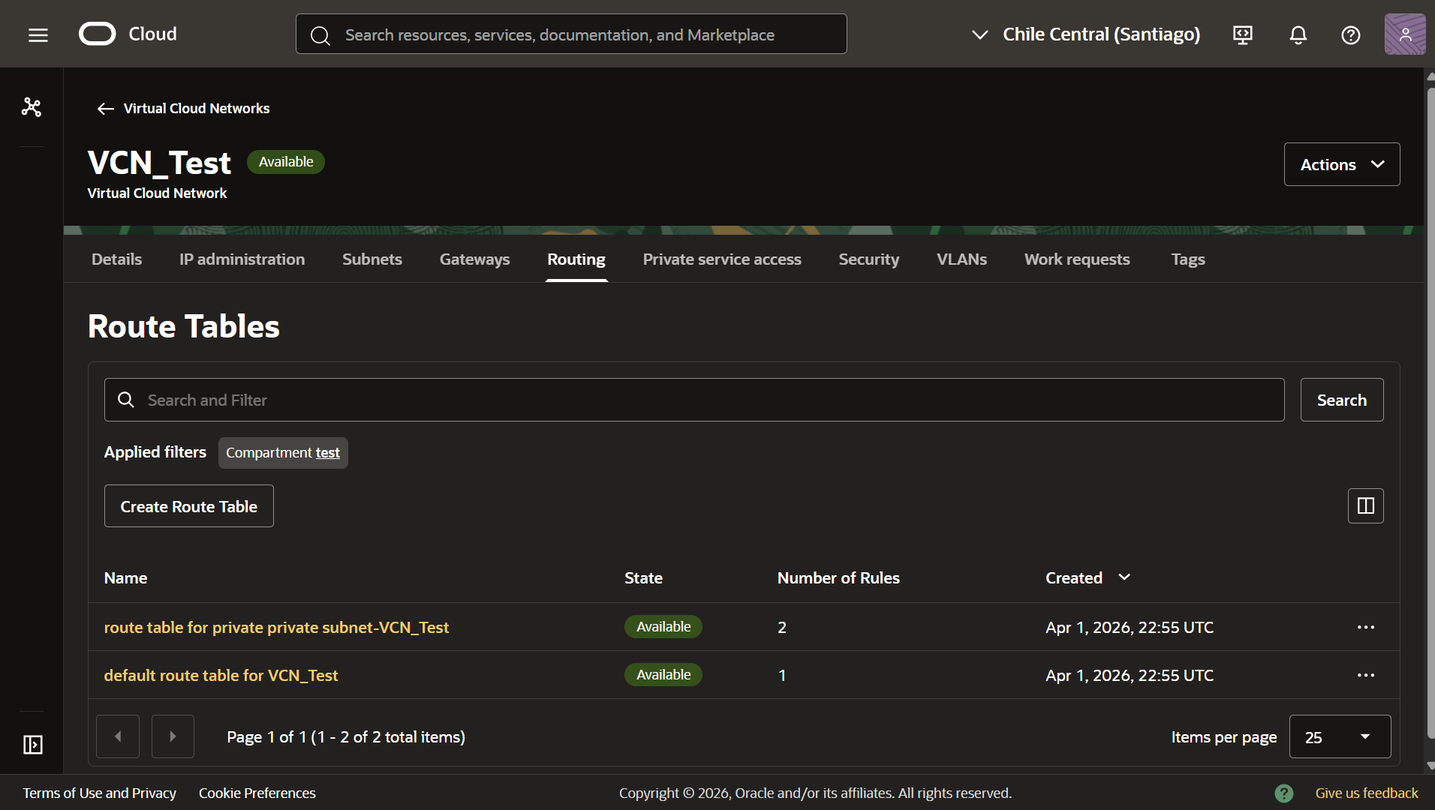Go back to Virtual Cloud Networks
The image size is (1435, 810).
(x=197, y=109)
